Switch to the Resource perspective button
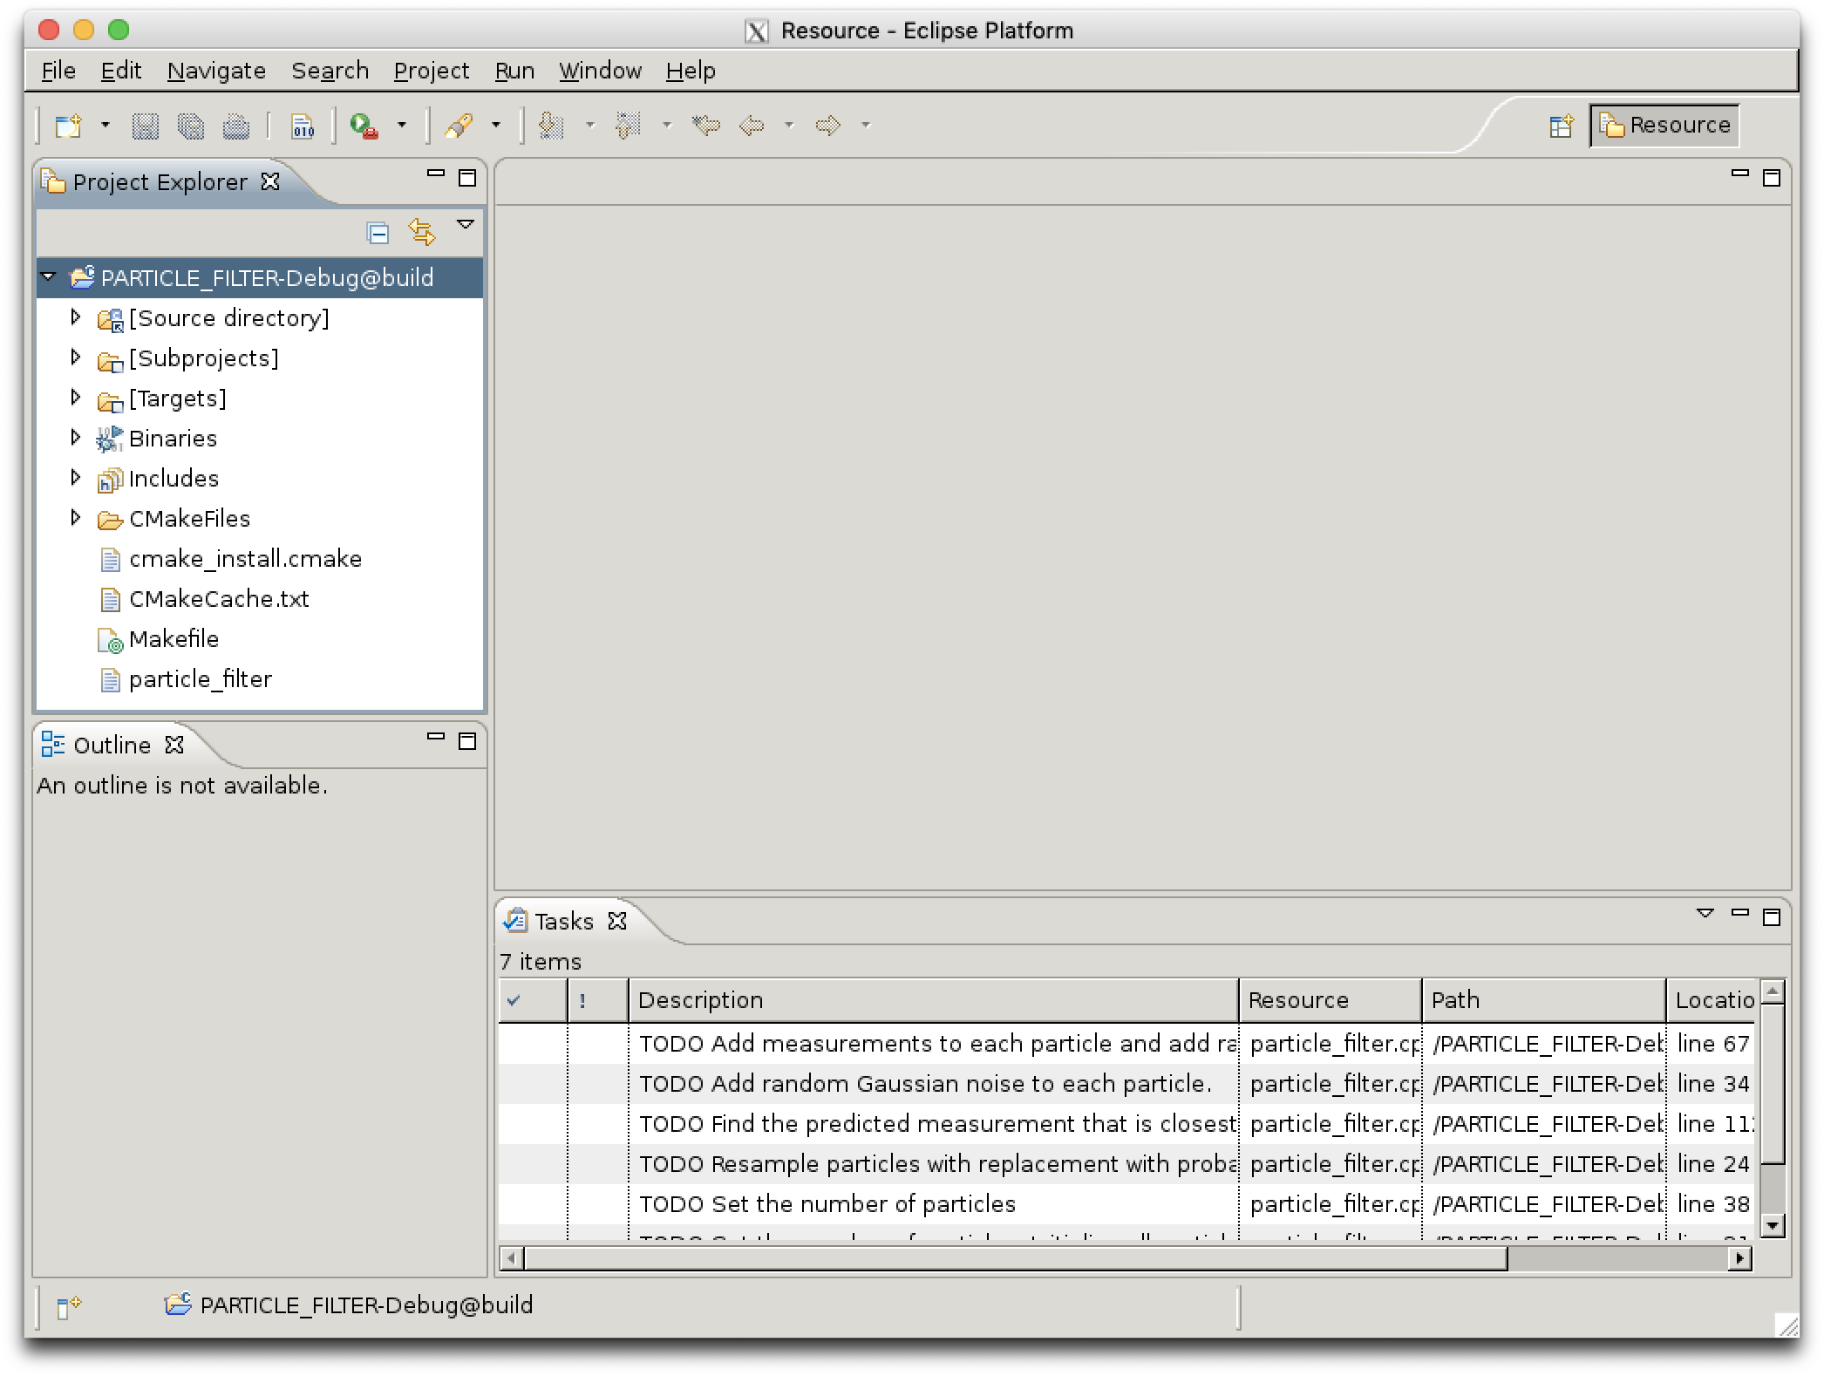1824x1376 pixels. pyautogui.click(x=1664, y=126)
